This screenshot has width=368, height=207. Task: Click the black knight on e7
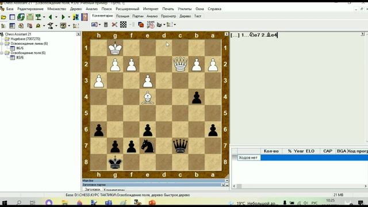click(148, 145)
